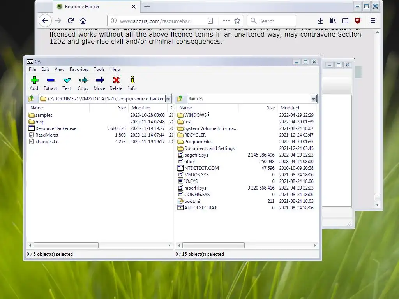Open a new Firefox tab
Screen dimensions: 399x299
click(147, 6)
